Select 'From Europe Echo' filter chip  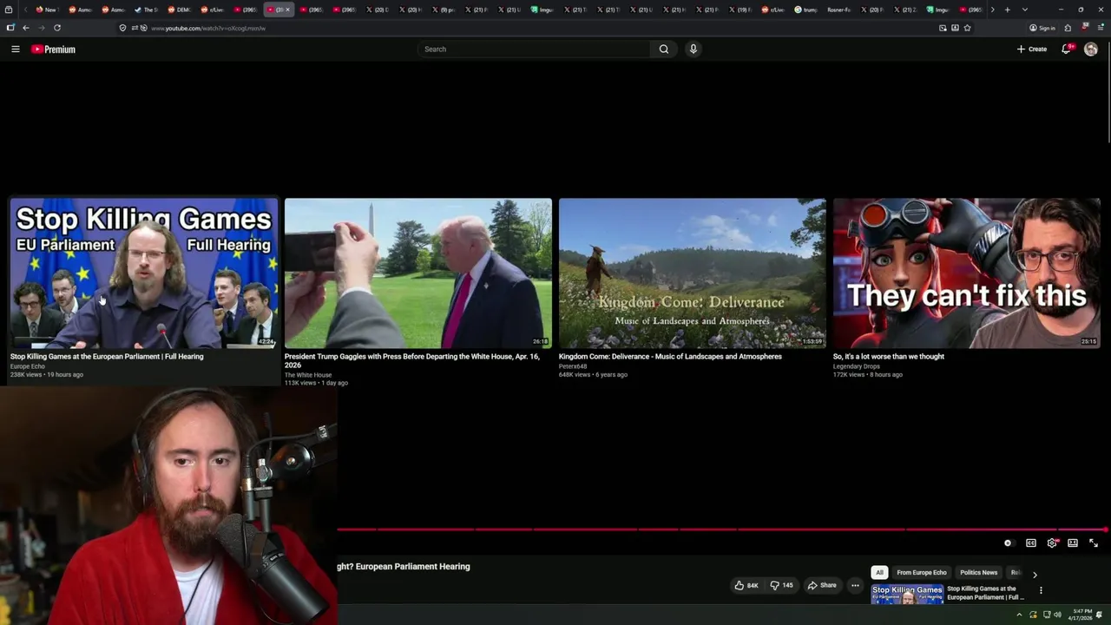922,573
